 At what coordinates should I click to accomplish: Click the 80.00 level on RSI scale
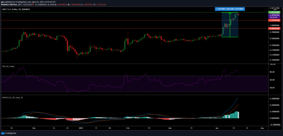272,72
